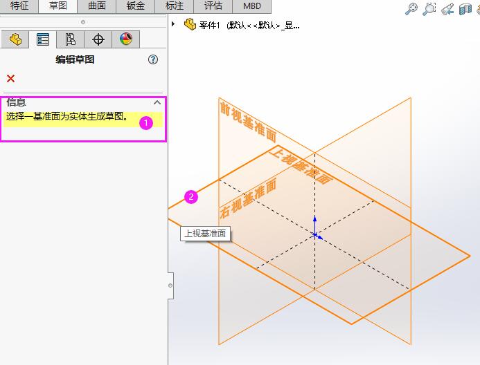Image resolution: width=480 pixels, height=365 pixels.
Task: Open the 标注 tab
Action: [174, 6]
